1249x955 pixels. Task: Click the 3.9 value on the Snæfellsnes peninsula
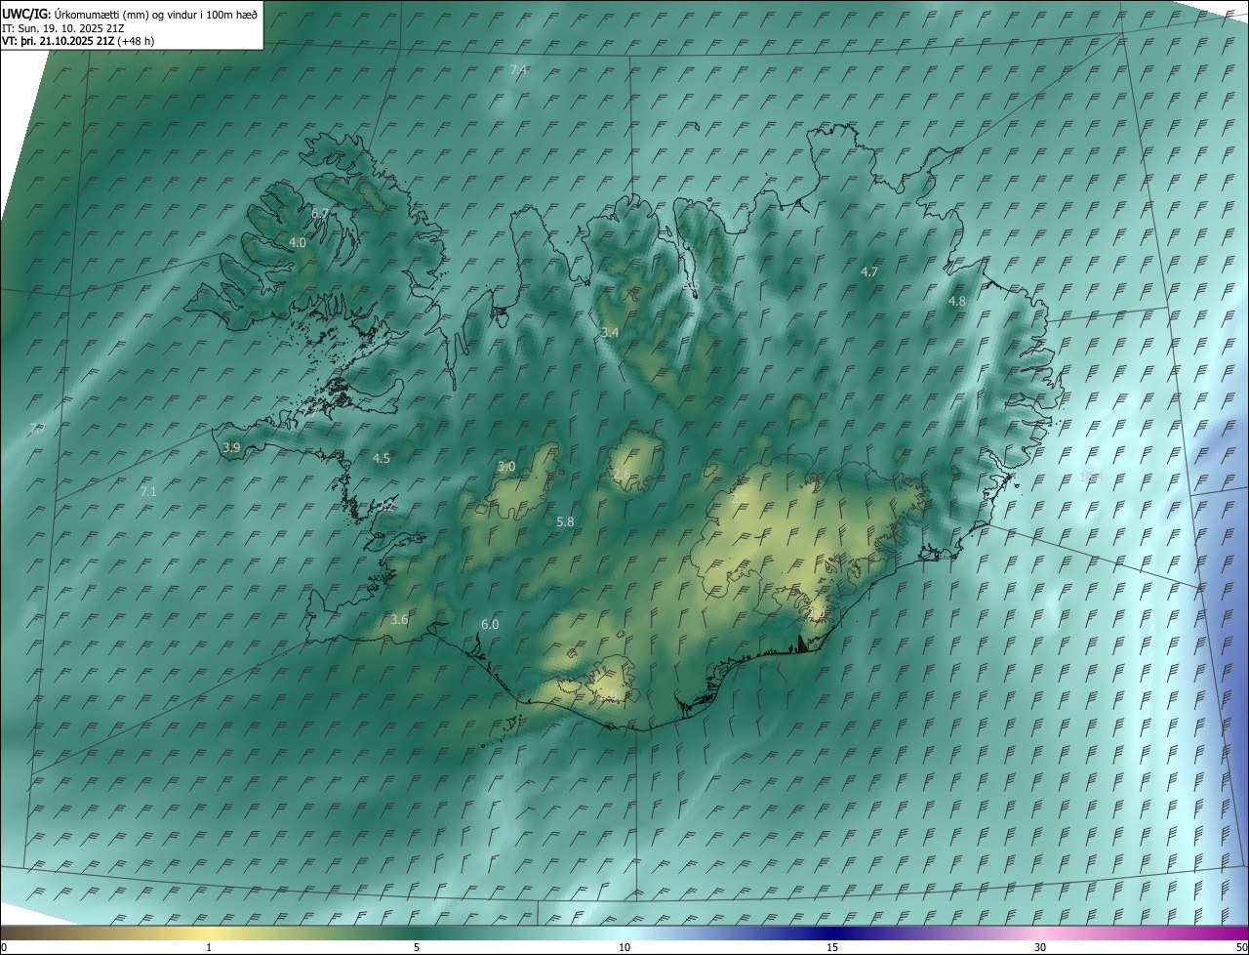(x=231, y=447)
